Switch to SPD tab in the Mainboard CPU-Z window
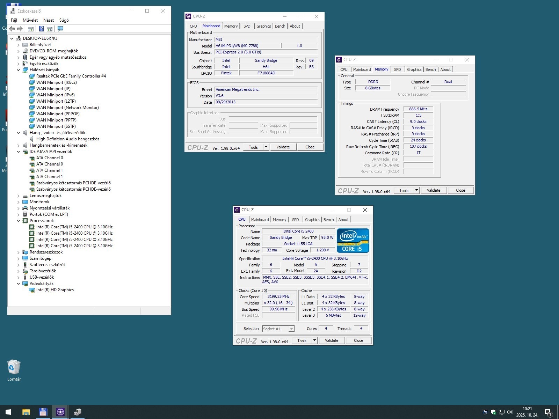This screenshot has width=559, height=419. [x=247, y=26]
